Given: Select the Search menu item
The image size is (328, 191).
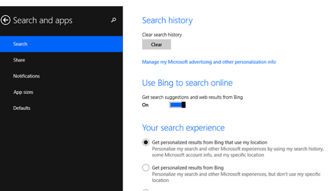Looking at the screenshot, I should (x=61, y=44).
